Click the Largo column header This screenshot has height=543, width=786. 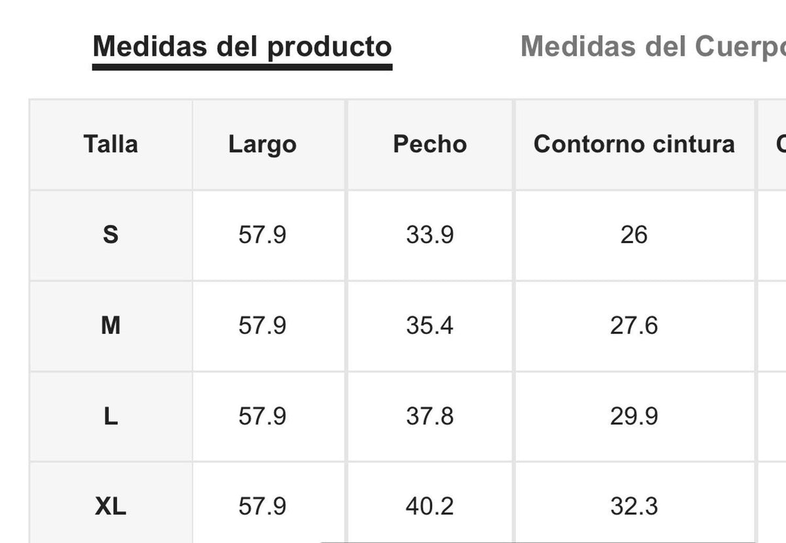(x=262, y=144)
